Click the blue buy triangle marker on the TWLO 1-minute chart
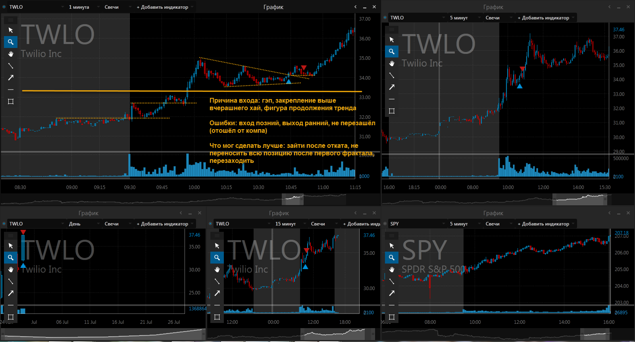The image size is (635, 342). (289, 82)
